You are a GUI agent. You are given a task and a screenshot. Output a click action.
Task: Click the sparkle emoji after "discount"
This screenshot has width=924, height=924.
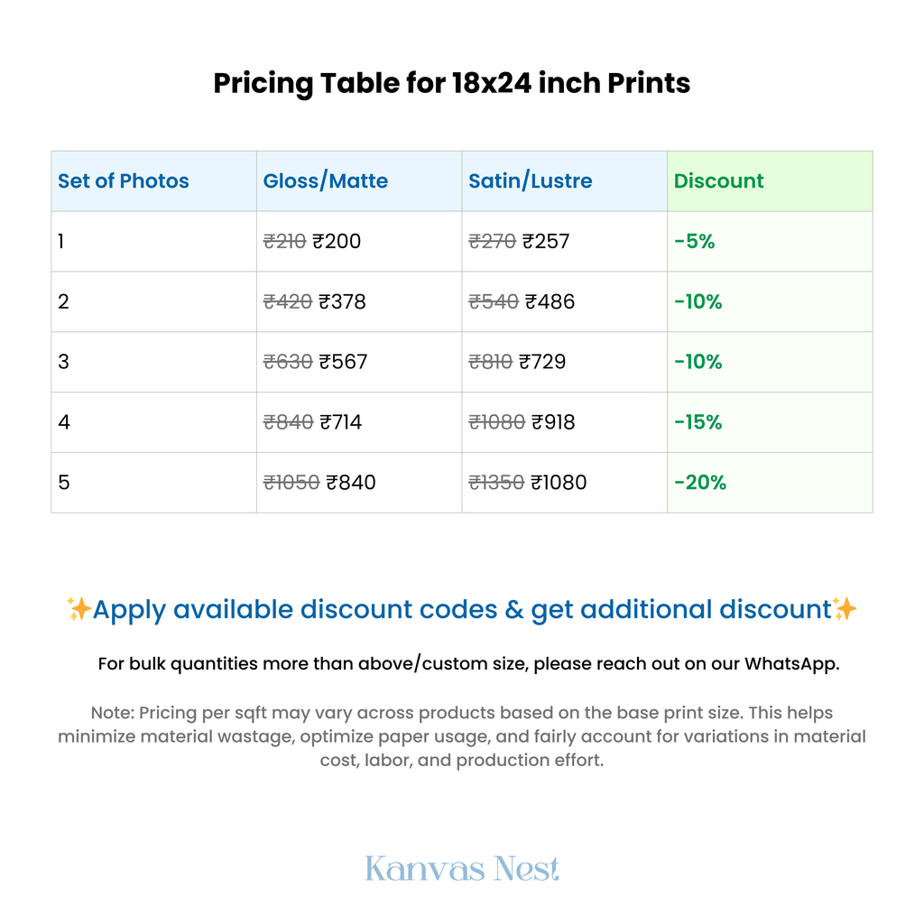coord(845,609)
